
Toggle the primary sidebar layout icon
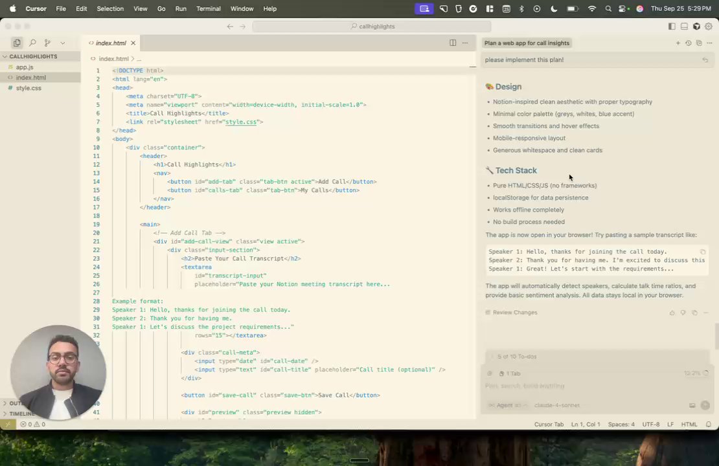[672, 27]
